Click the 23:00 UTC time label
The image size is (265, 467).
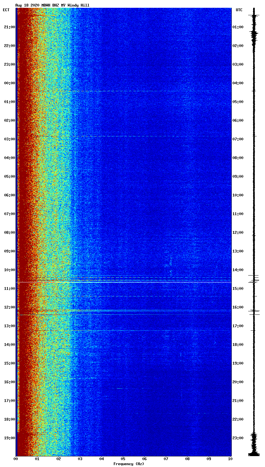pos(238,438)
